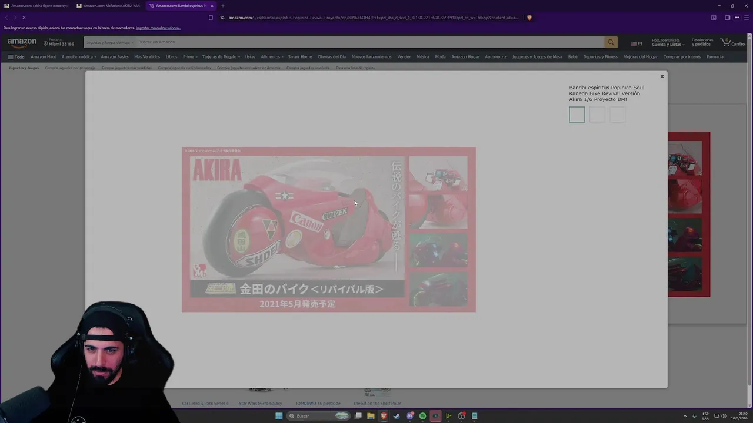Image resolution: width=753 pixels, height=423 pixels.
Task: Close the active Bandai espíritus tab
Action: 212,6
